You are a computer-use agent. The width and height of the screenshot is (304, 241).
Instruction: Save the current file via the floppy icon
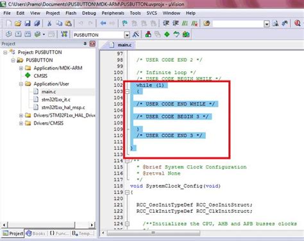[x=28, y=23]
